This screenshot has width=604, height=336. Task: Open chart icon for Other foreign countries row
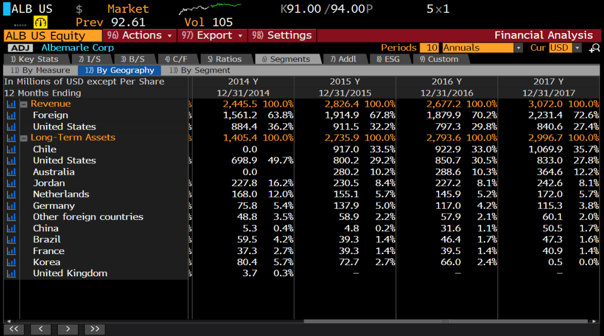click(x=12, y=217)
